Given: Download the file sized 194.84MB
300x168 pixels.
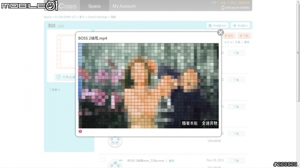Looking at the screenshot, I should click(x=236, y=134).
